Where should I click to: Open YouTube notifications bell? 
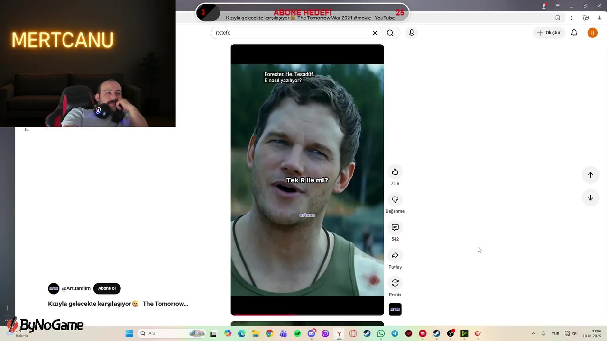[x=574, y=33]
